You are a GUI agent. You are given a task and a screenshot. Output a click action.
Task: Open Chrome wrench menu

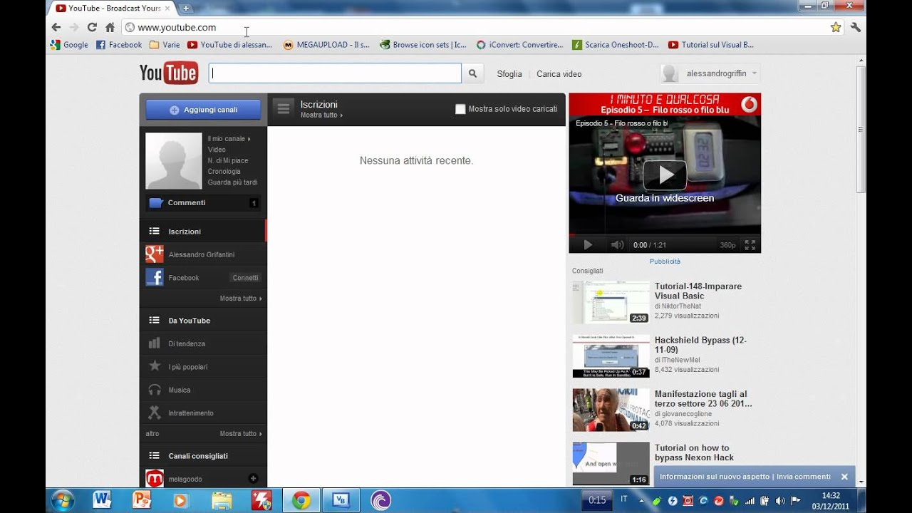[x=856, y=27]
